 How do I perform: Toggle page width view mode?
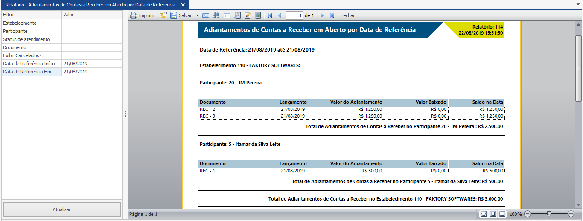483,214
